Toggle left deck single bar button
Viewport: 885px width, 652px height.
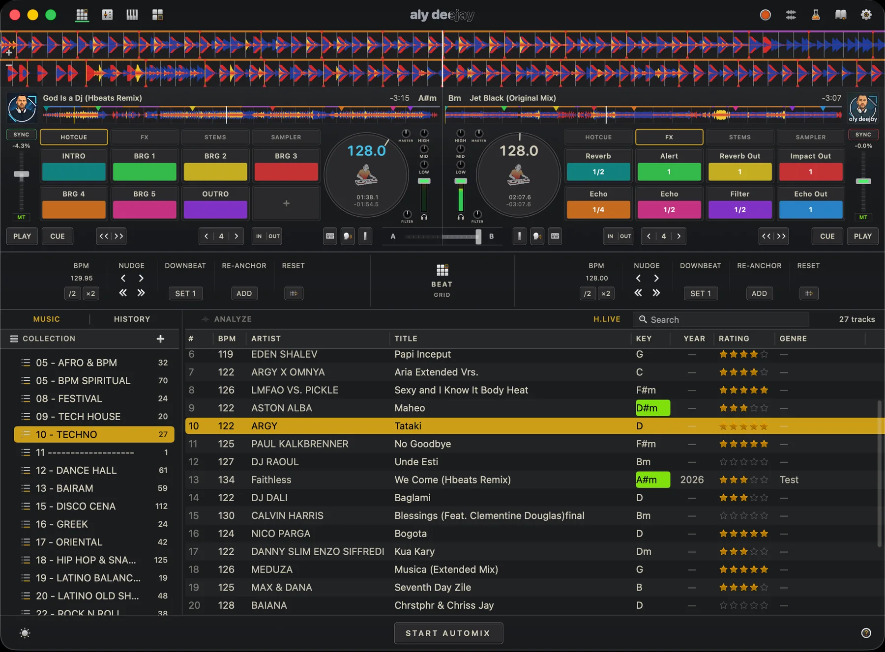coord(365,236)
